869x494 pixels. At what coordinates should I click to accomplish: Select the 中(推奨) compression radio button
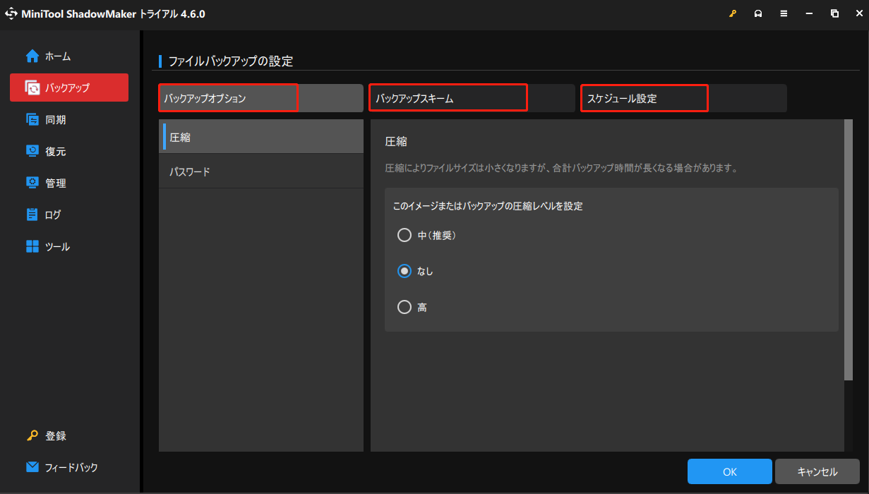tap(404, 235)
